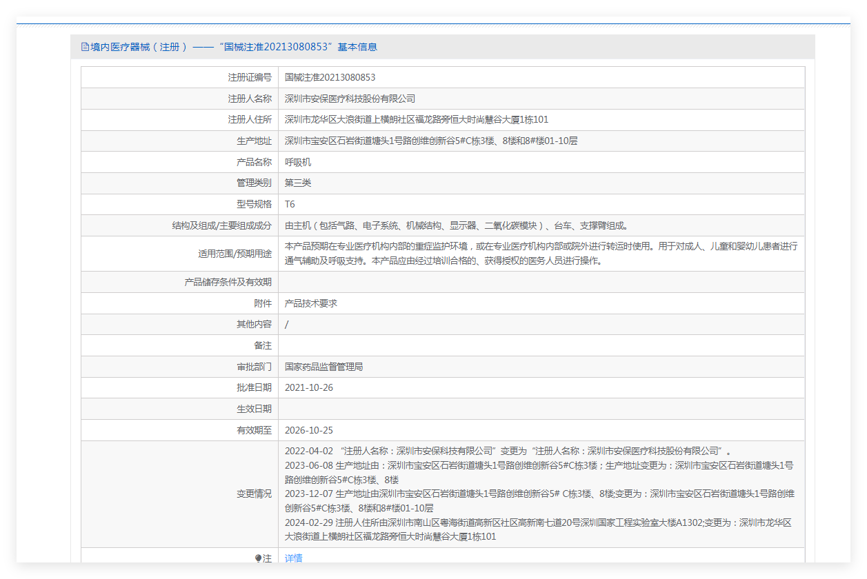Click the 产品技术要求 attachment value
The image size is (867, 579).
(x=310, y=303)
